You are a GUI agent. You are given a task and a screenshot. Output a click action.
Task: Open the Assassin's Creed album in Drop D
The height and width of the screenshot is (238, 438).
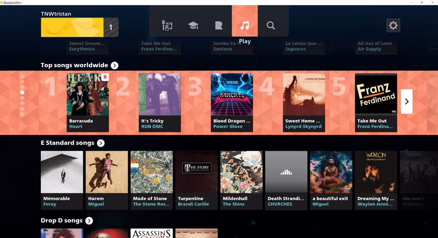tap(152, 233)
